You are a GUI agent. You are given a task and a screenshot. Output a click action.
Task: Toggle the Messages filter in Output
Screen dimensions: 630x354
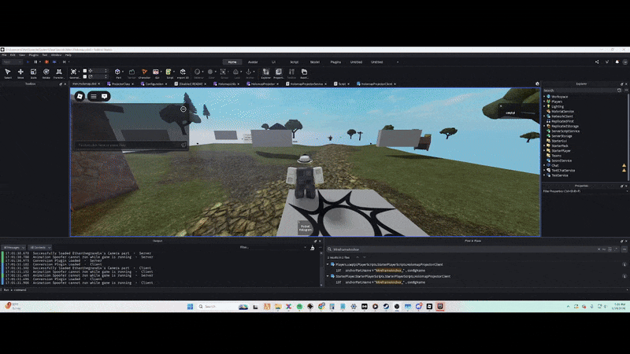coord(16,247)
